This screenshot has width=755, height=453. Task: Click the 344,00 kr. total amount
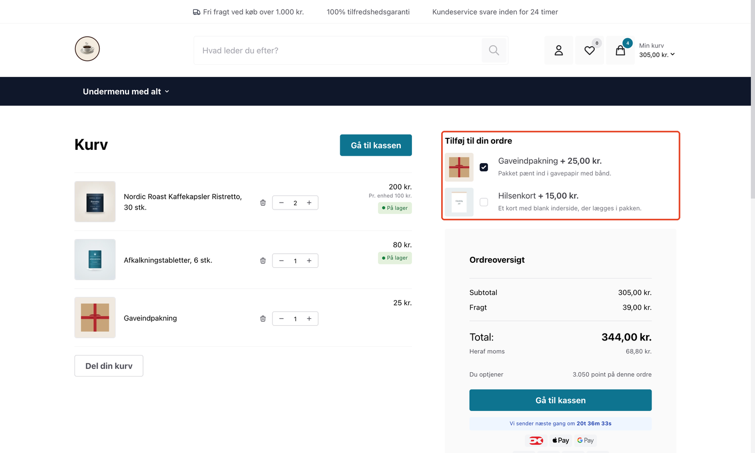click(x=627, y=337)
